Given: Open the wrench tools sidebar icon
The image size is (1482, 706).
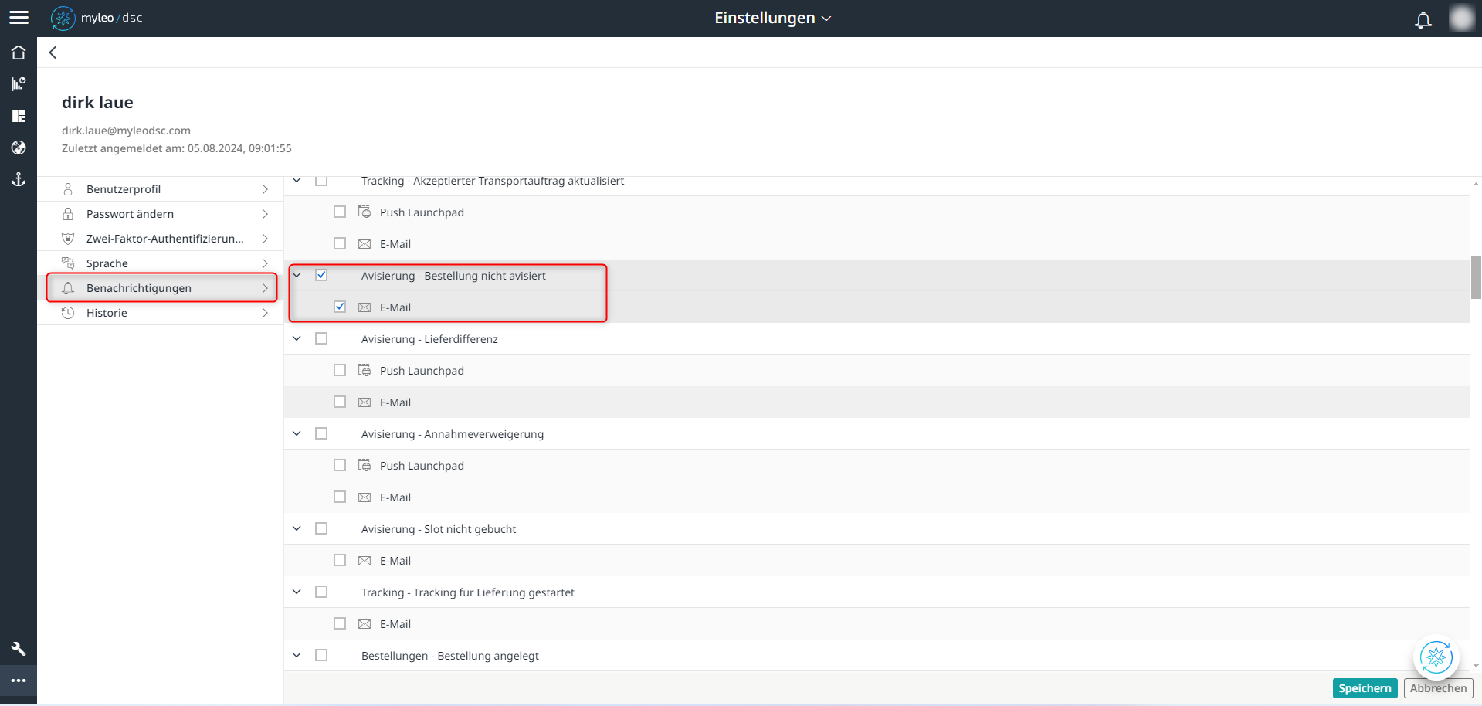Looking at the screenshot, I should click(19, 649).
